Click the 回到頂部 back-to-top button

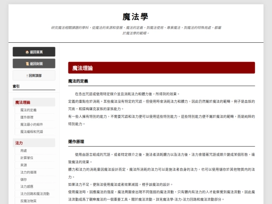(34, 76)
